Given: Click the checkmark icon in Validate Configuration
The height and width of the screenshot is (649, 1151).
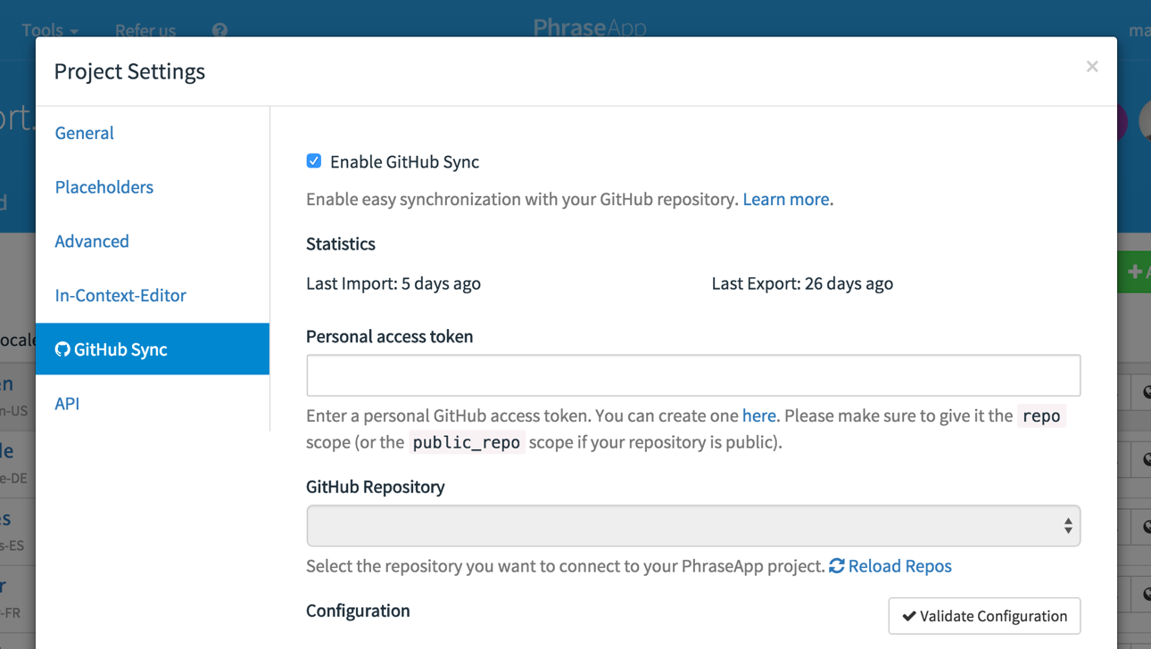Looking at the screenshot, I should (x=909, y=616).
